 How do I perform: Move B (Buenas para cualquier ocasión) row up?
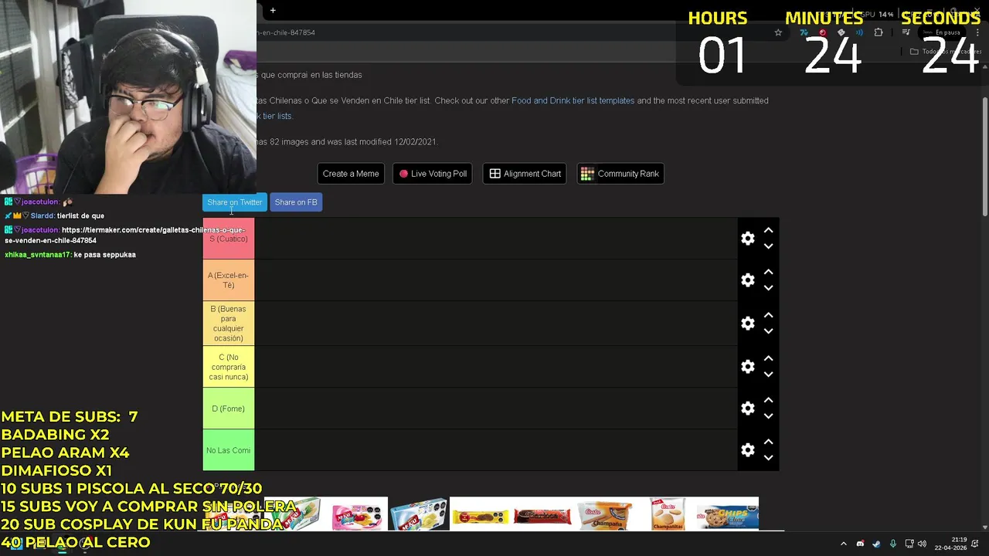pos(768,315)
